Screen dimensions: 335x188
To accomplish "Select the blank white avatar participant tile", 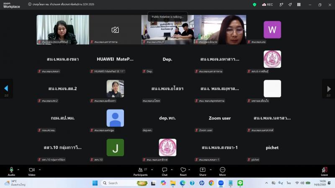I will (272, 89).
